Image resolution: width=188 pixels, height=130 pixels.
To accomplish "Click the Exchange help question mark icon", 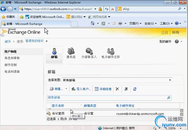I will pyautogui.click(x=177, y=41).
